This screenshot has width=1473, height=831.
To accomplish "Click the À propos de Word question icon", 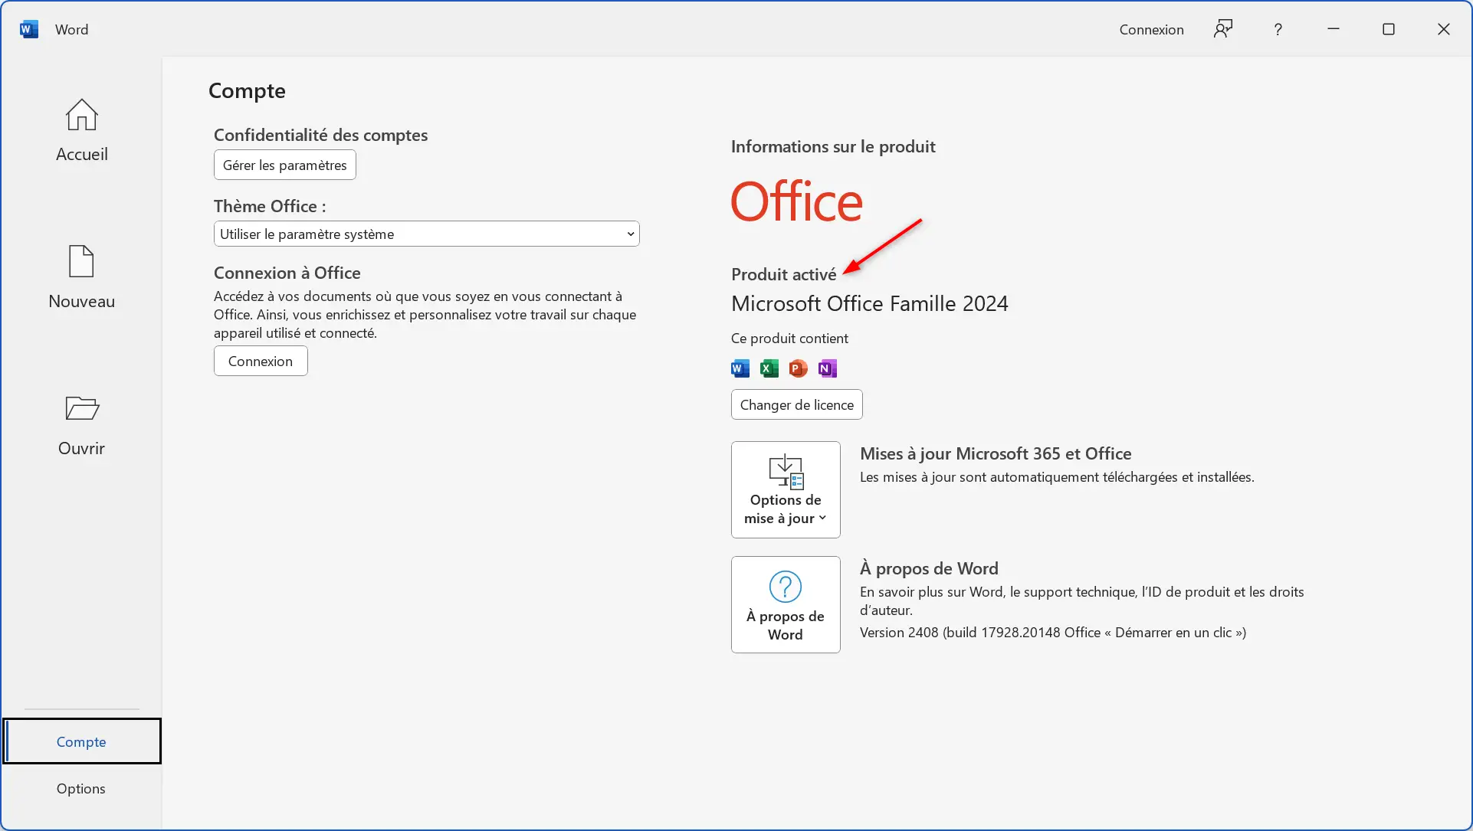I will point(785,588).
